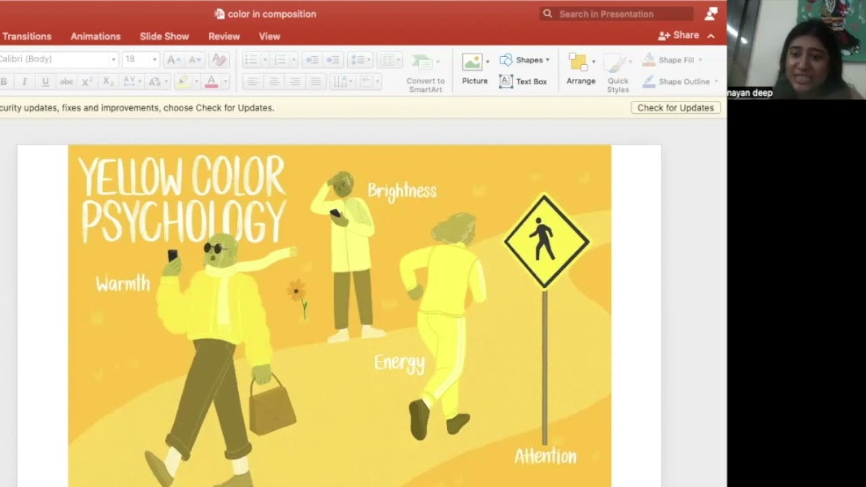866x487 pixels.
Task: Open the Arrange objects tool
Action: (580, 68)
